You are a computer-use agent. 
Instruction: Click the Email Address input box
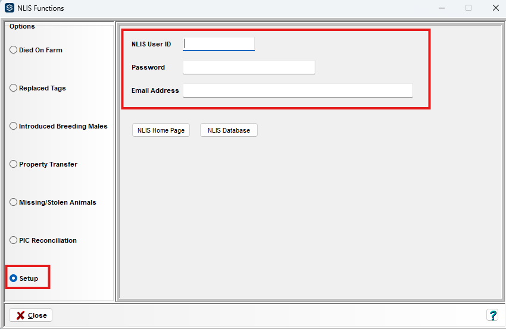pos(298,90)
